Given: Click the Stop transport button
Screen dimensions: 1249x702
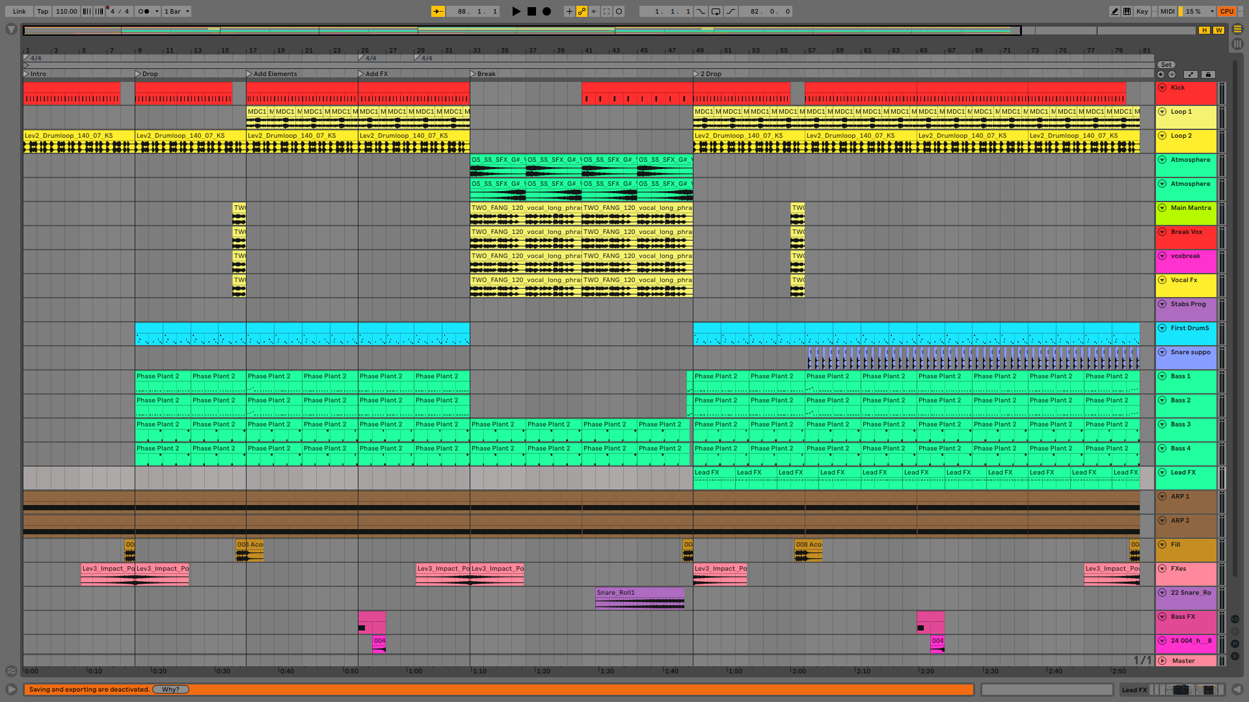Looking at the screenshot, I should click(x=531, y=11).
